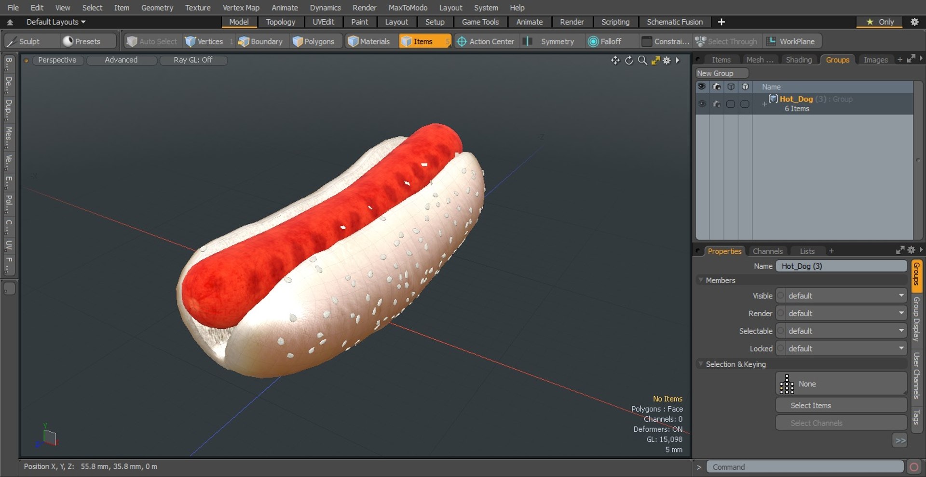Open the Geometry menu
Screen dimensions: 926x477
[x=157, y=8]
